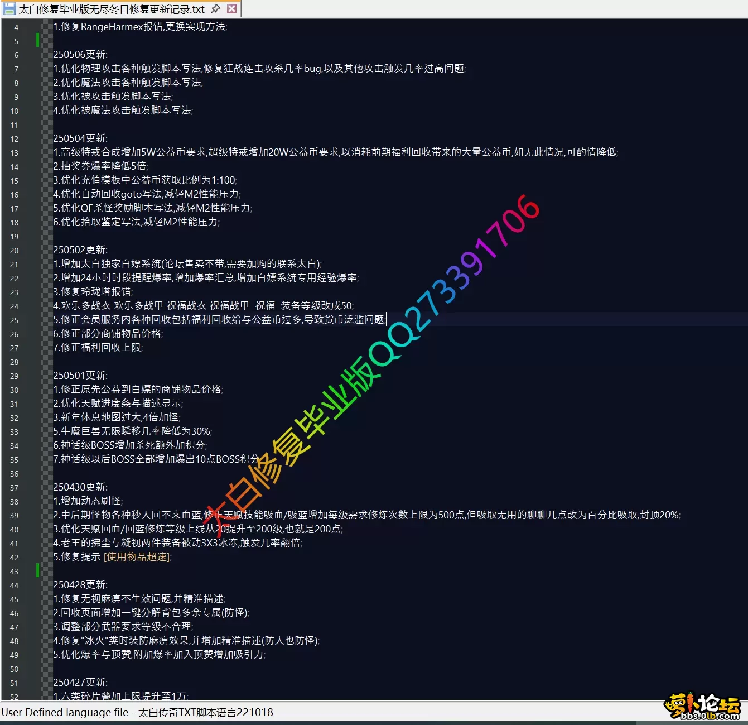
Task: Close the 太白修复毕业版无尽冬日修复更新记录.txt tab
Action: point(232,9)
